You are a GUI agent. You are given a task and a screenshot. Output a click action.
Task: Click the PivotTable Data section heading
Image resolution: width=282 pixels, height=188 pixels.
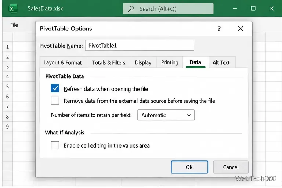[65, 76]
